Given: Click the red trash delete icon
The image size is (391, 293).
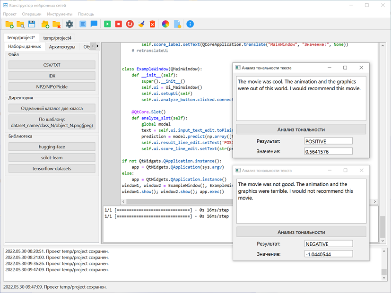Looking at the screenshot, I should (152, 24).
